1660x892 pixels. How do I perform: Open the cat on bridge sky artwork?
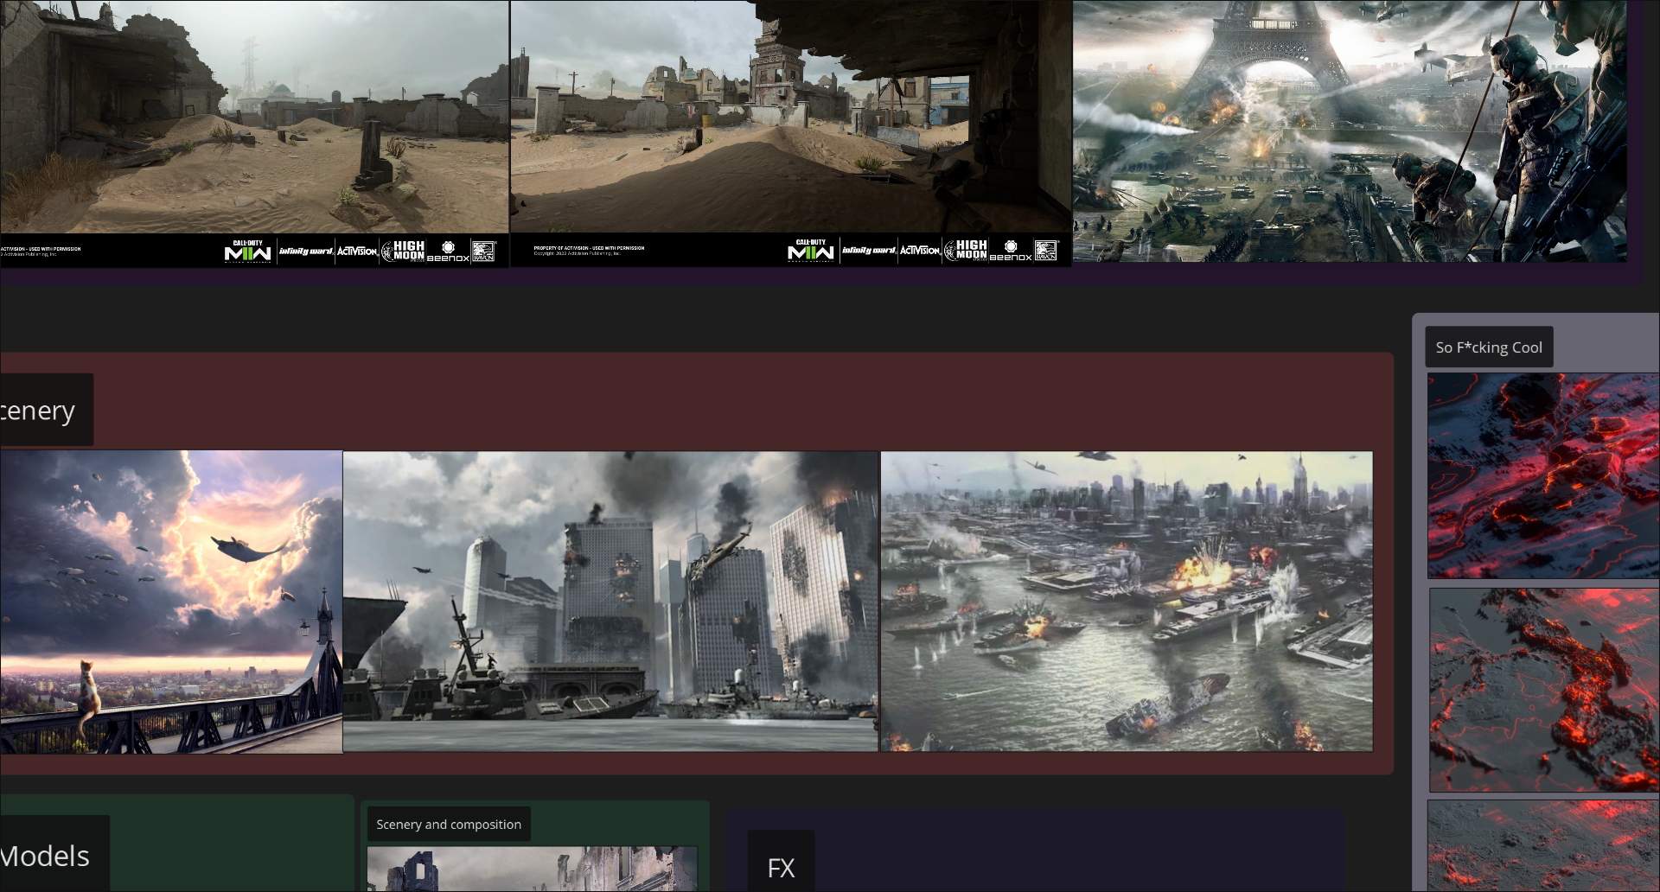171,602
